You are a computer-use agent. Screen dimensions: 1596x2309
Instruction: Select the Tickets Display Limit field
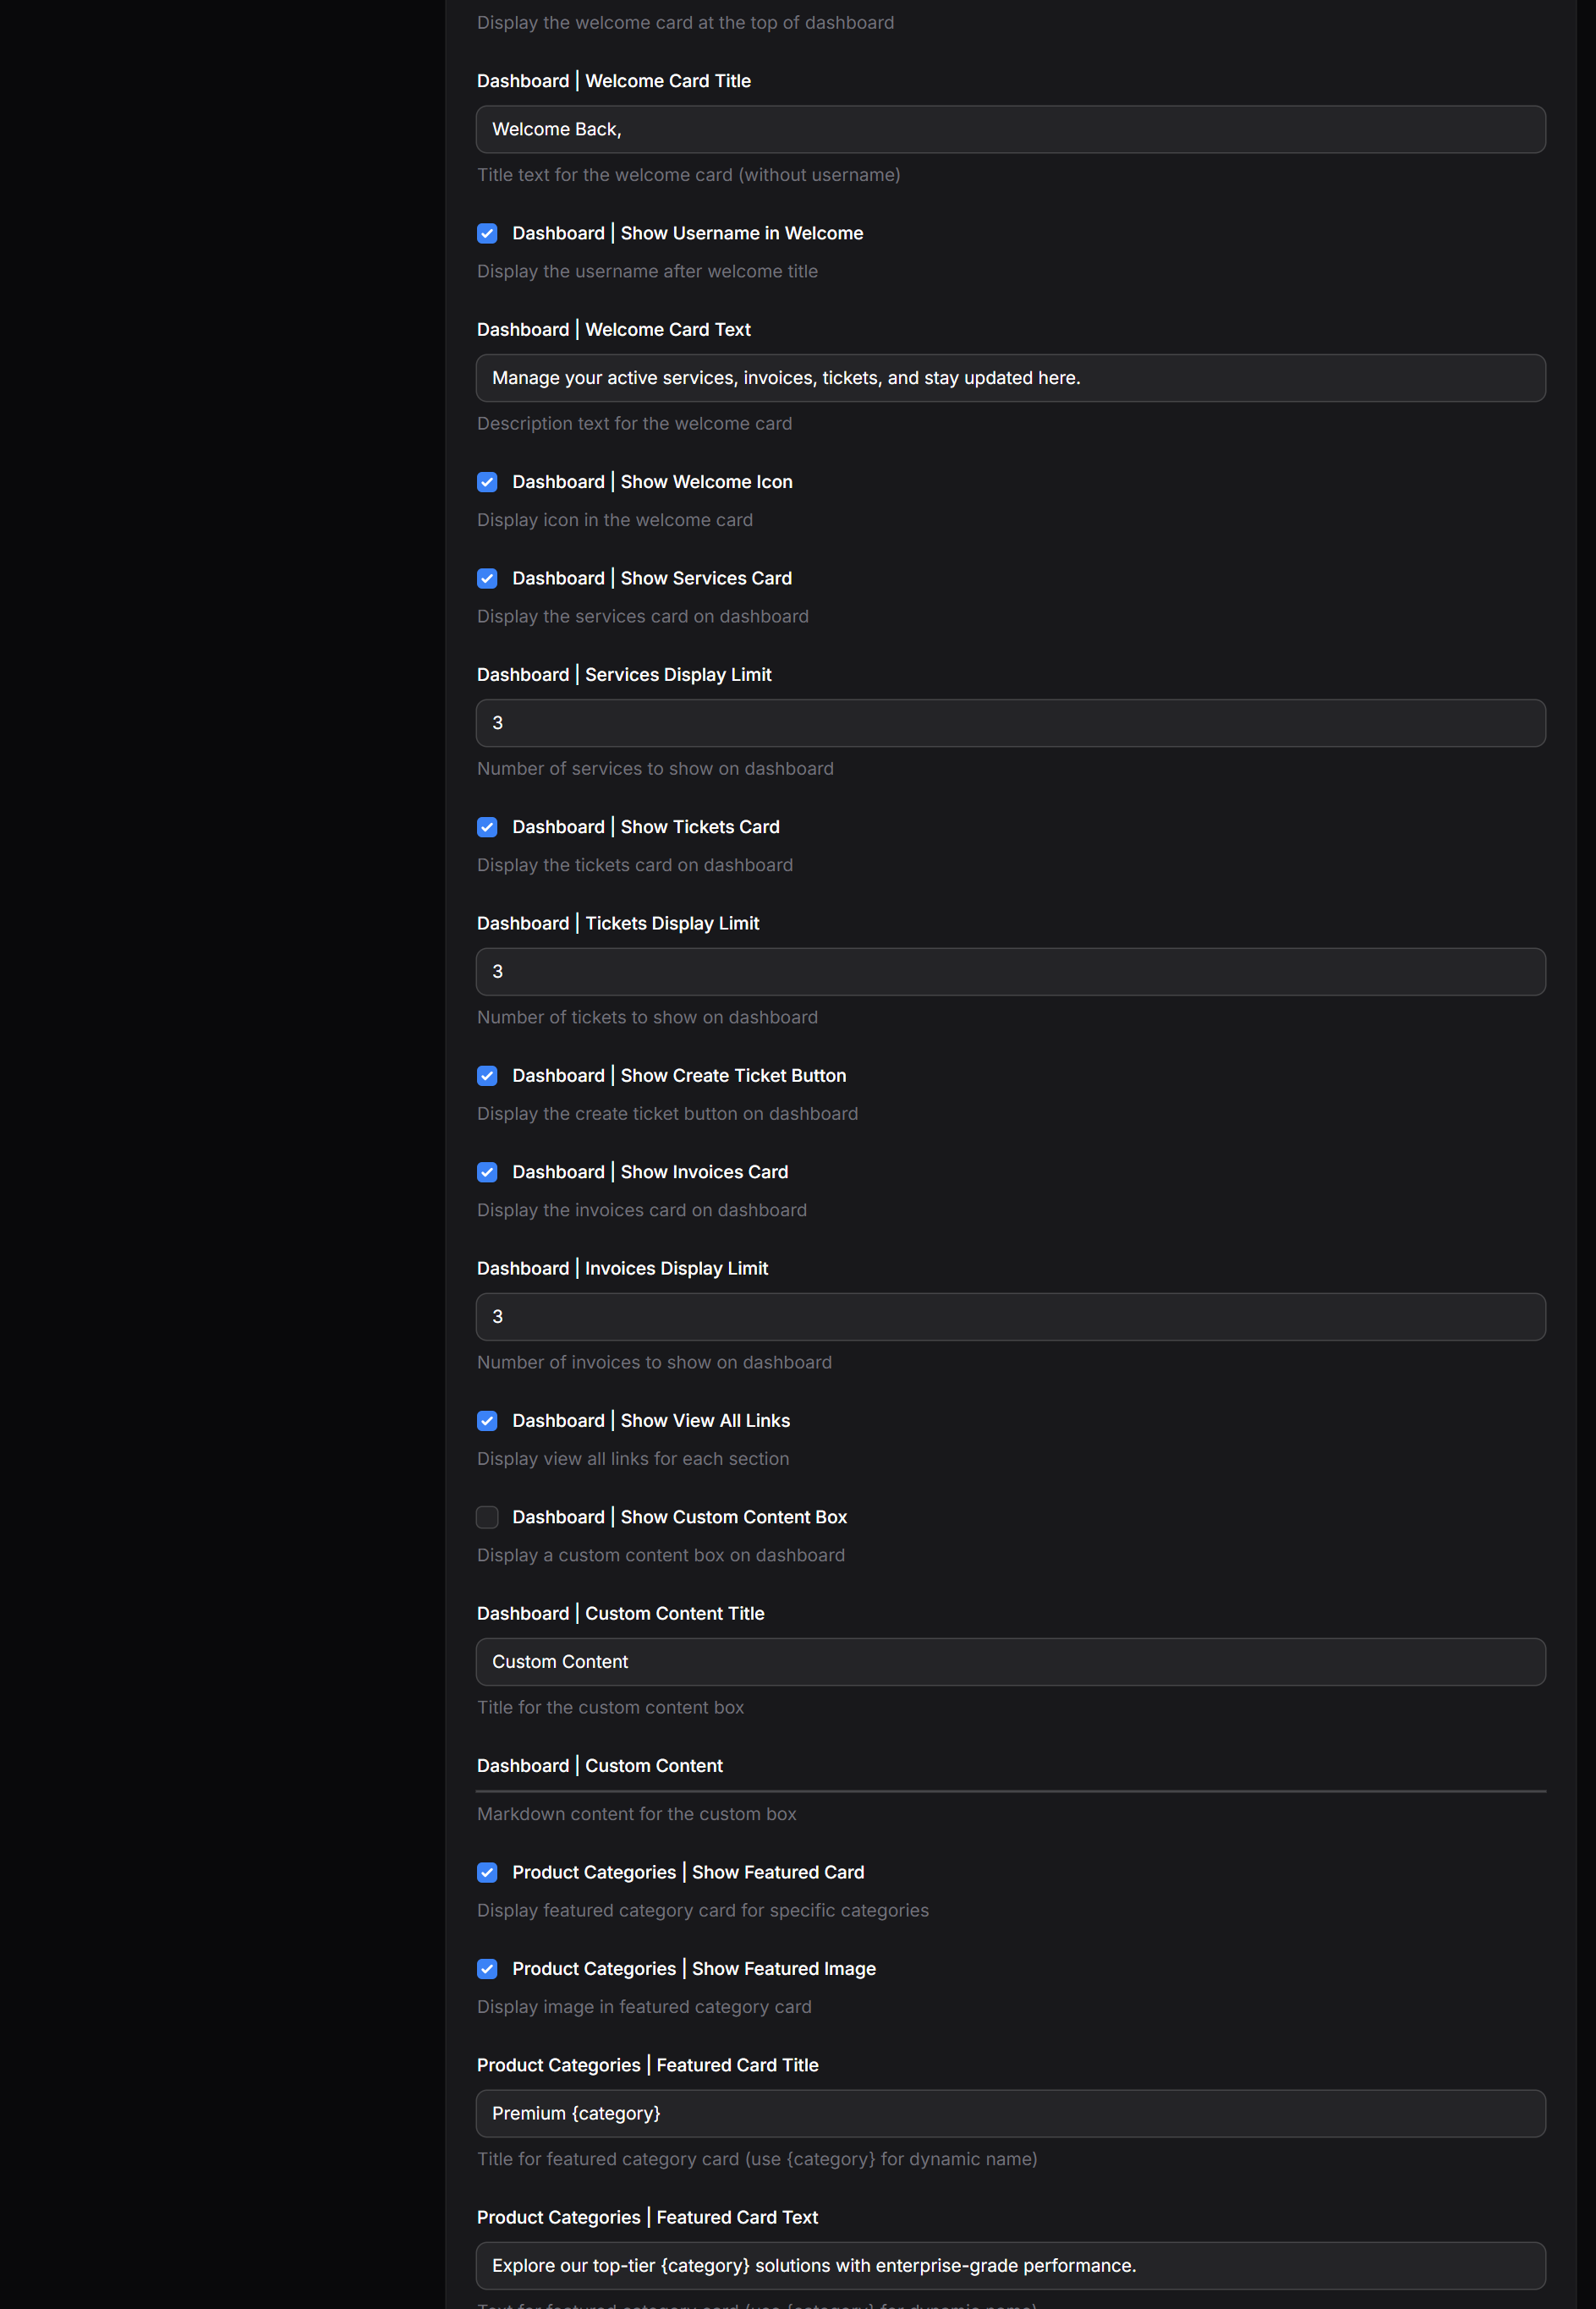[1010, 972]
